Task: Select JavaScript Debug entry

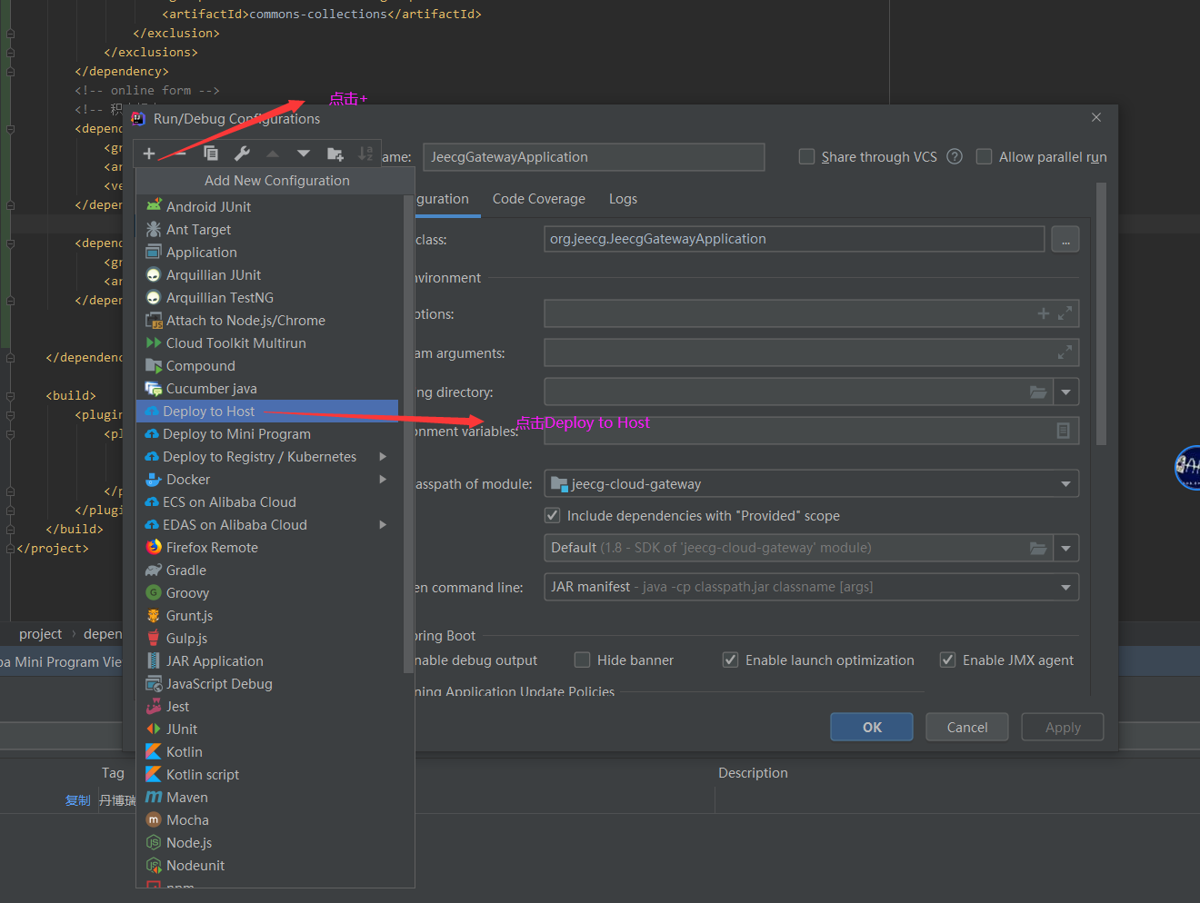Action: [267, 683]
